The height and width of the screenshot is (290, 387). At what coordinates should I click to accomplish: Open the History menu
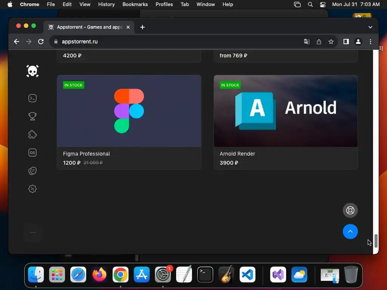pyautogui.click(x=106, y=4)
